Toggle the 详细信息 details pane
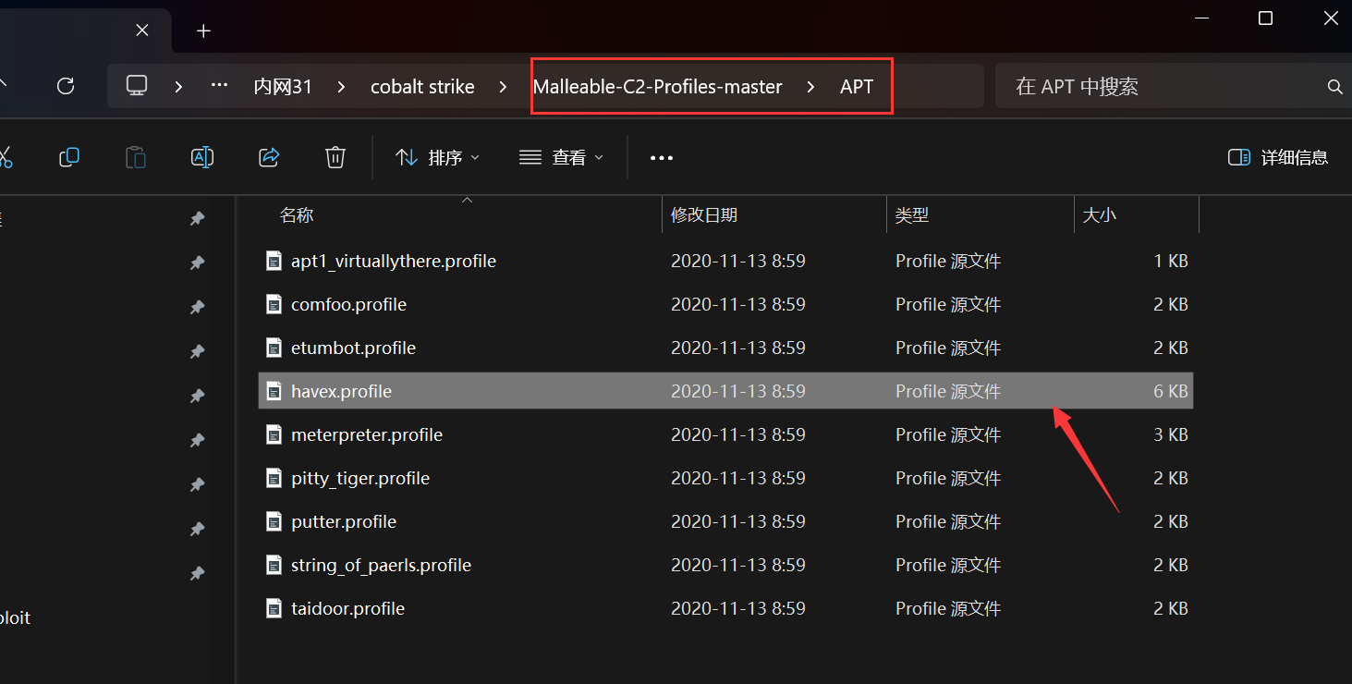The image size is (1352, 684). (x=1278, y=158)
